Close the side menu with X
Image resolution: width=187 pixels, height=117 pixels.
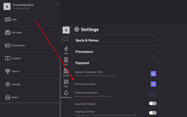point(58,4)
